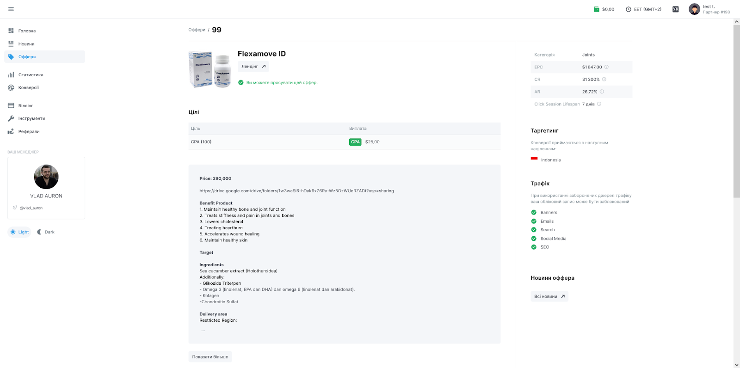The height and width of the screenshot is (368, 740).
Task: Click the Офери breadcrumb link
Action: 197,30
